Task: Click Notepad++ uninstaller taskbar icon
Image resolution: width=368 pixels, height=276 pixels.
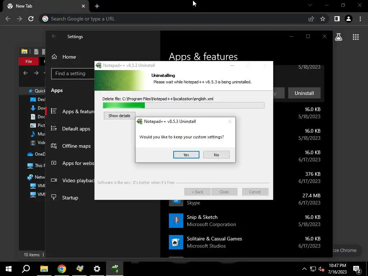Action: pos(115,269)
